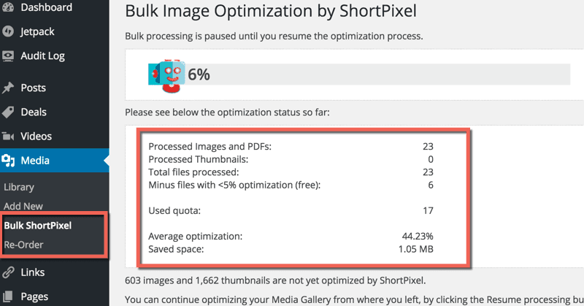
Task: Collapse the Media menu arrow indicator
Action: click(x=106, y=161)
